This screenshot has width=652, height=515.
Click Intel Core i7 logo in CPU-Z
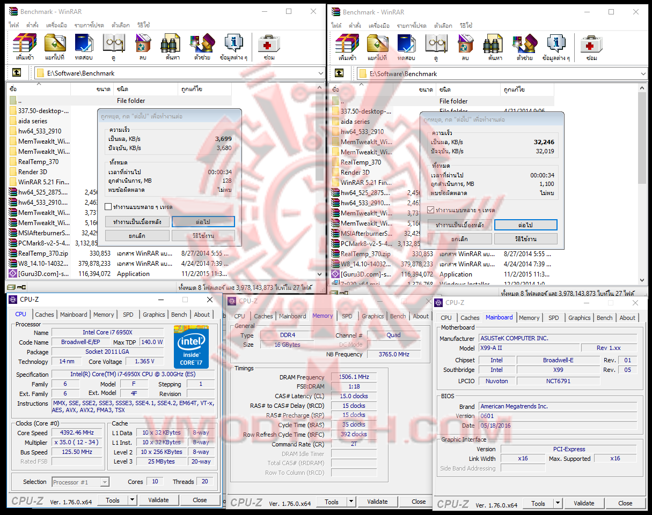click(191, 346)
